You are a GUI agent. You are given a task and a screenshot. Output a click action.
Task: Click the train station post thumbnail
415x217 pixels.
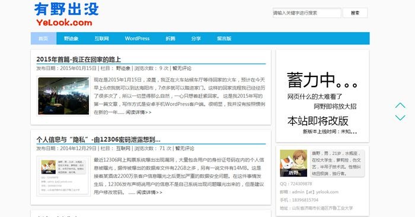point(63,96)
